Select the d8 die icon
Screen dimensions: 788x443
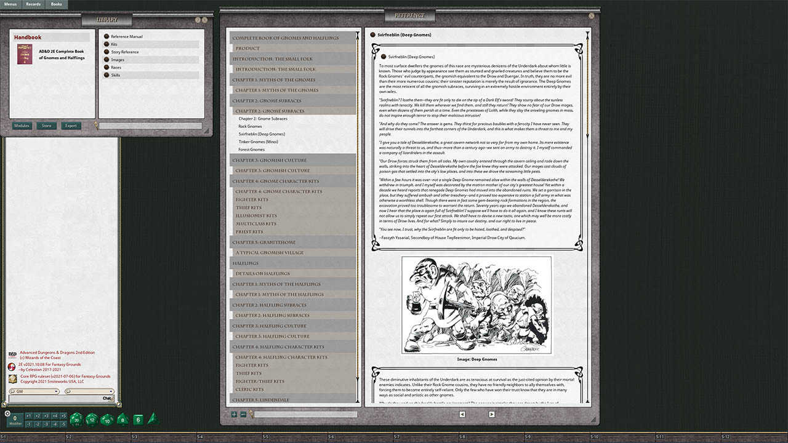(122, 420)
